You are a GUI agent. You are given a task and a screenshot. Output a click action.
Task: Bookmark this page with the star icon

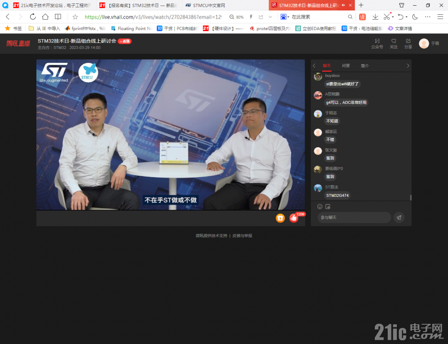pyautogui.click(x=75, y=17)
